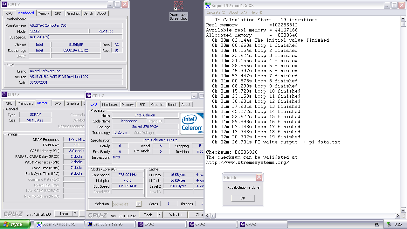The width and height of the screenshot is (407, 229).
Task: Click Bus Speed value '119.69 MHz'
Action: (x=128, y=186)
